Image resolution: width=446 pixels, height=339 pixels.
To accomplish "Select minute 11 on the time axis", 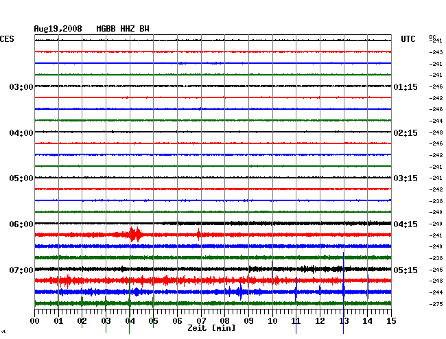I will click(296, 321).
